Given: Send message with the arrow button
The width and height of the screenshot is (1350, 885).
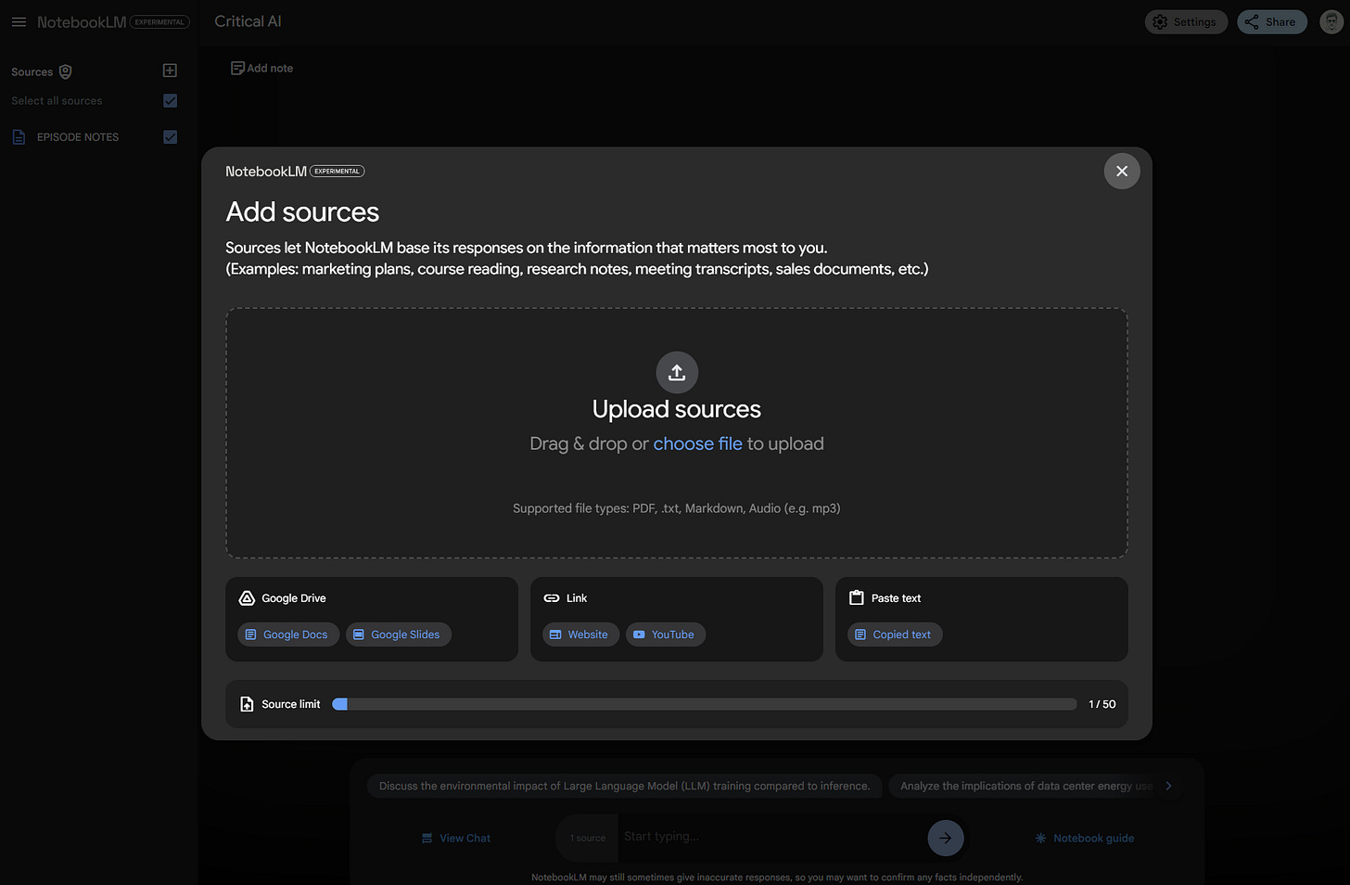Looking at the screenshot, I should (946, 838).
